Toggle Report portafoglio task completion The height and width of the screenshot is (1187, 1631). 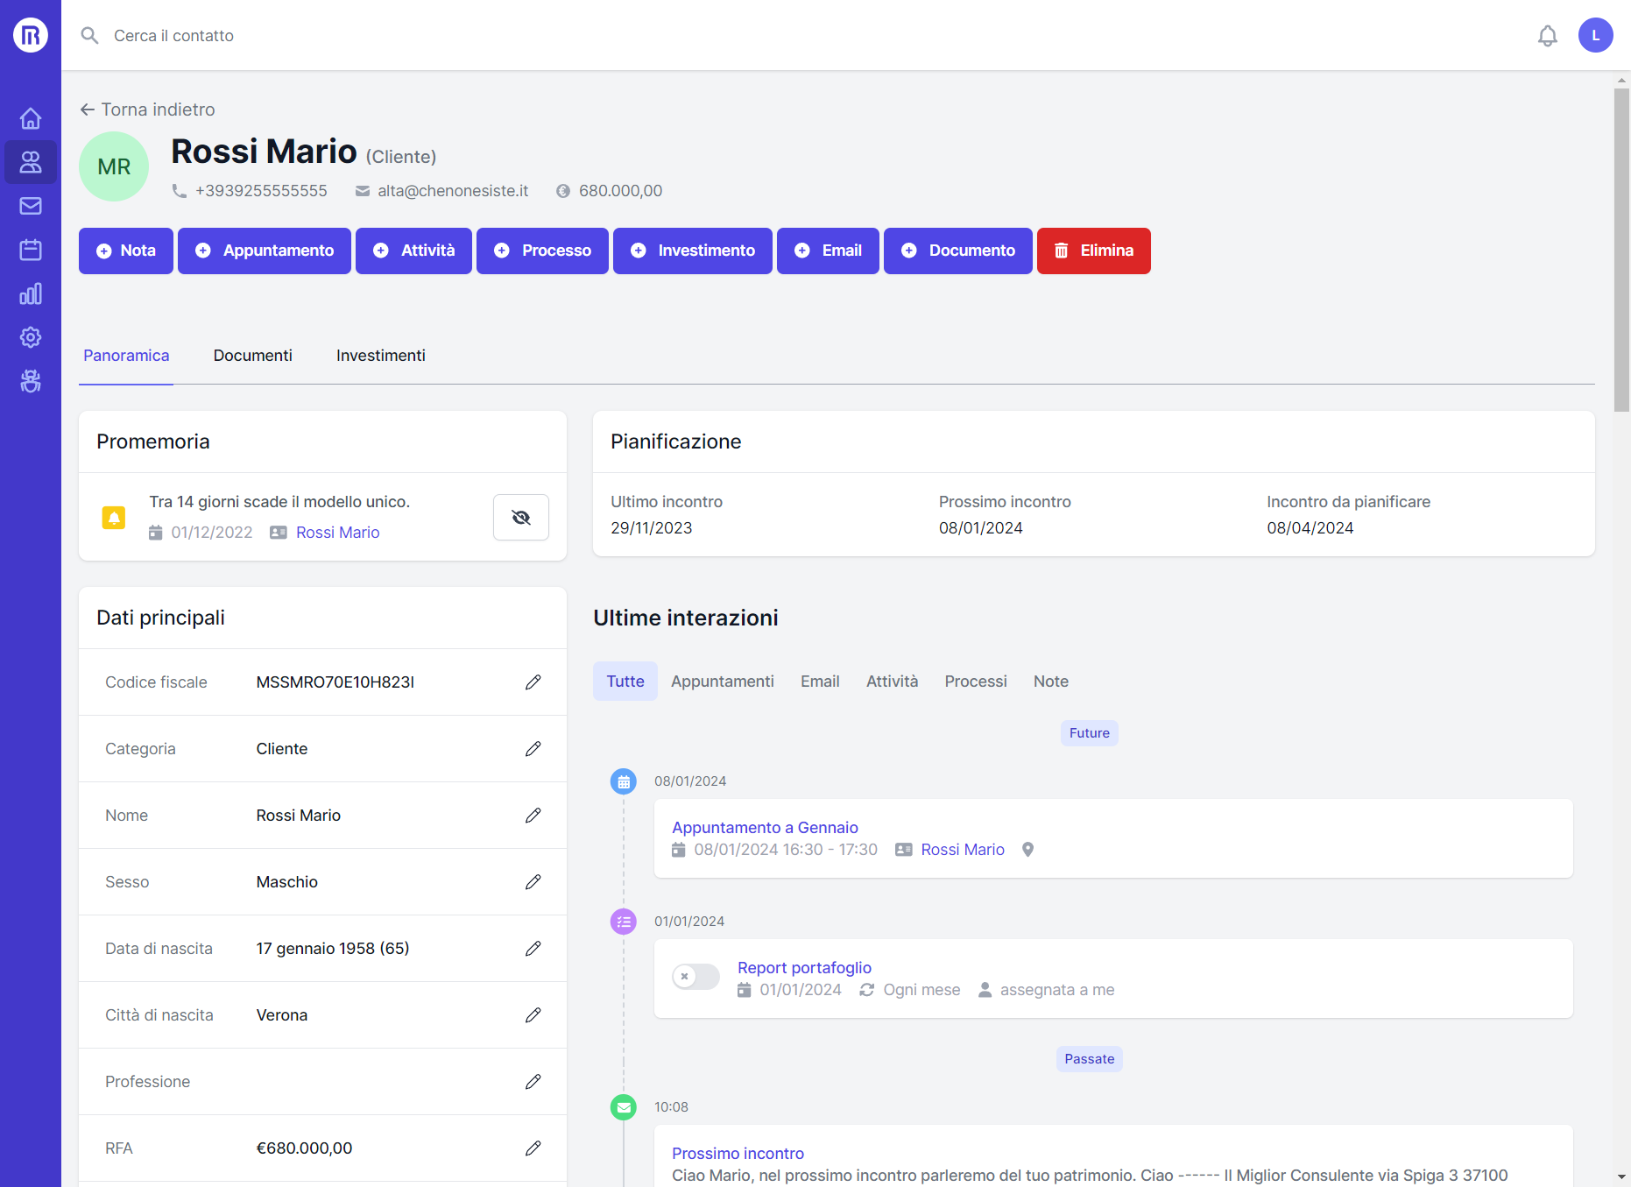pos(696,976)
